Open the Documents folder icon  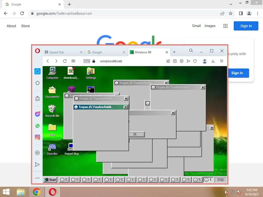[x=52, y=92]
